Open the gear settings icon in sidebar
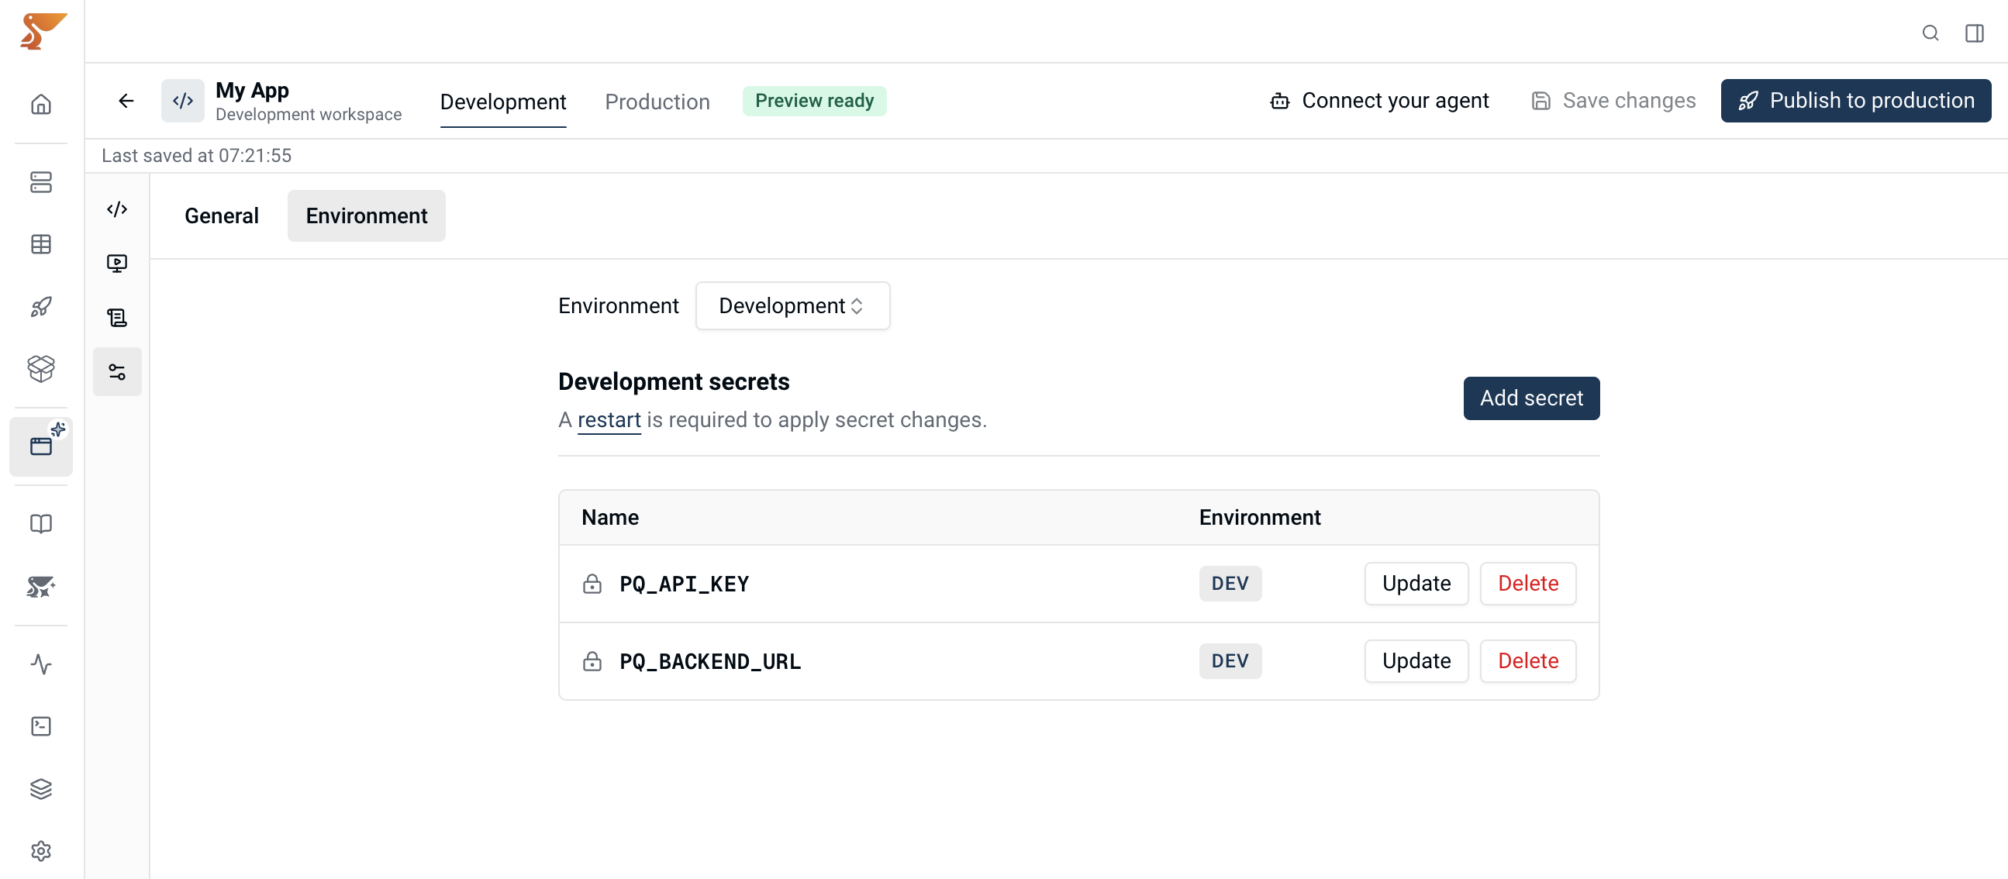The width and height of the screenshot is (2008, 879). pyautogui.click(x=41, y=851)
